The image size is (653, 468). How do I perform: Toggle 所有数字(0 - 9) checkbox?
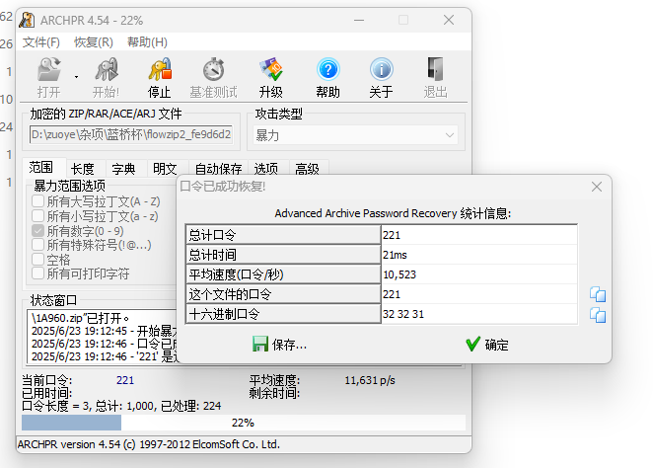click(37, 230)
